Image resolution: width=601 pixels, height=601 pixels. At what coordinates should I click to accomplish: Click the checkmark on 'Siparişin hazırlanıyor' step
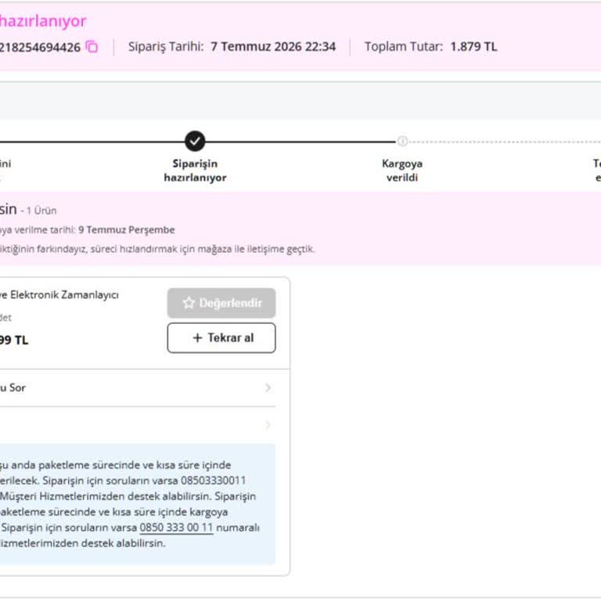[195, 142]
